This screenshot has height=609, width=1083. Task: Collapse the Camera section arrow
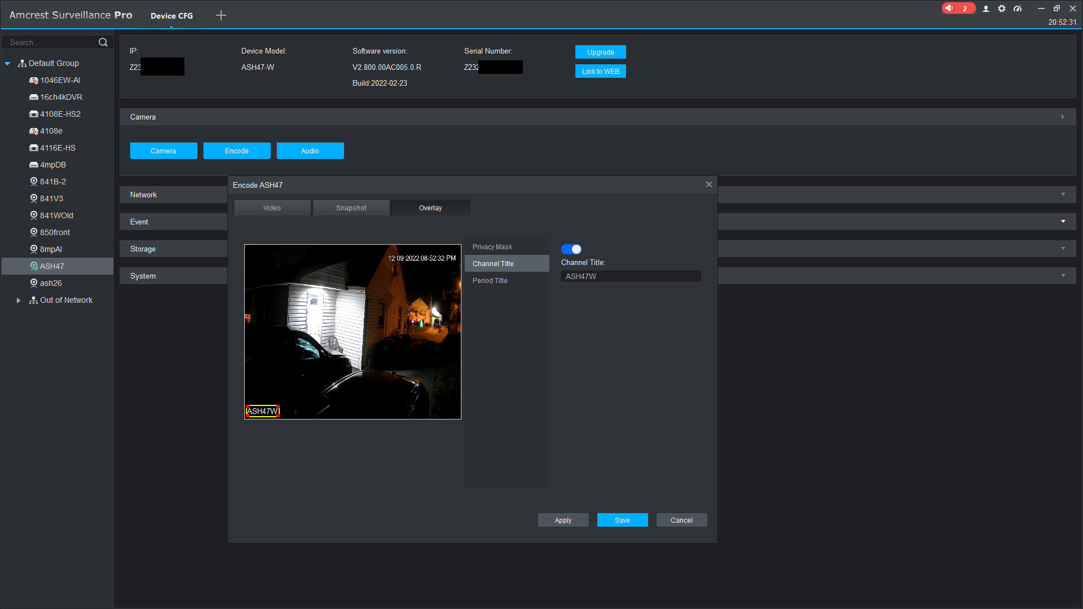click(x=1063, y=117)
